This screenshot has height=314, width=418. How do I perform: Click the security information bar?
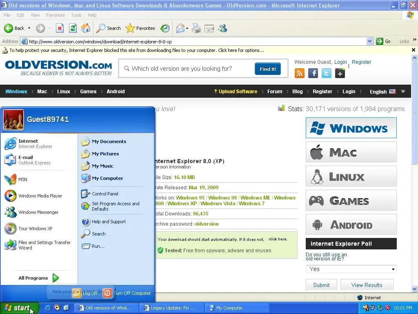205,50
